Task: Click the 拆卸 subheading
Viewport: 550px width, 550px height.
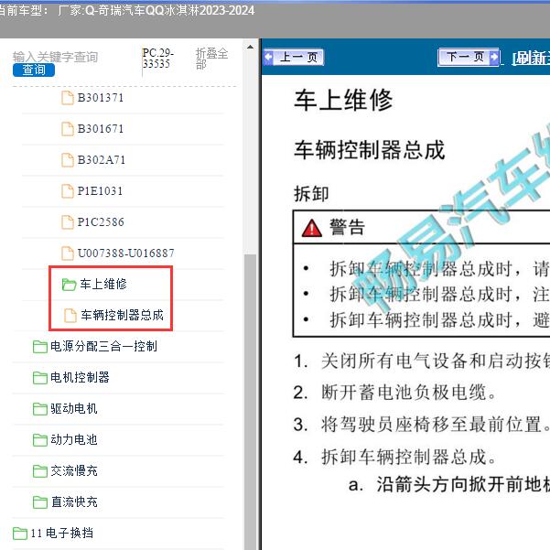Action: (x=311, y=194)
